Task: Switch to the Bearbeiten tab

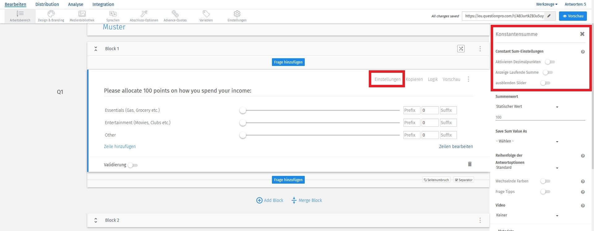Action: (x=15, y=4)
